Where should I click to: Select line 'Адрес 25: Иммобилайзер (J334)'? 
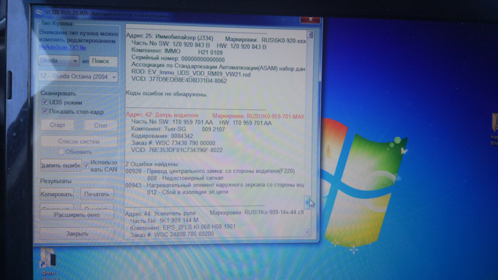pyautogui.click(x=170, y=37)
